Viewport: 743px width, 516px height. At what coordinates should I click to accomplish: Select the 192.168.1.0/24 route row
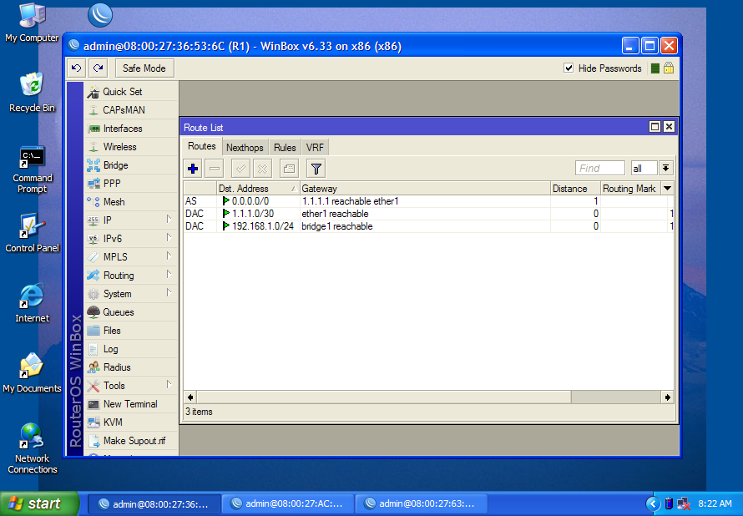(428, 226)
